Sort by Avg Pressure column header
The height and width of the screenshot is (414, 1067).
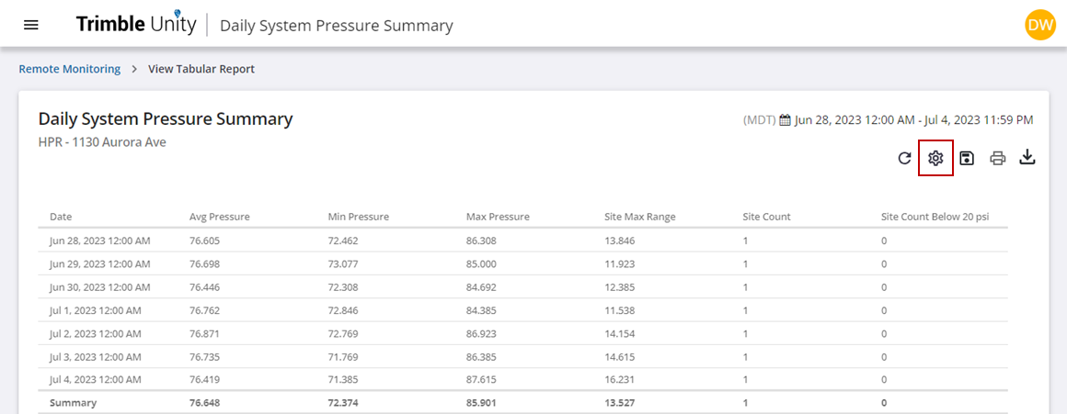click(220, 217)
